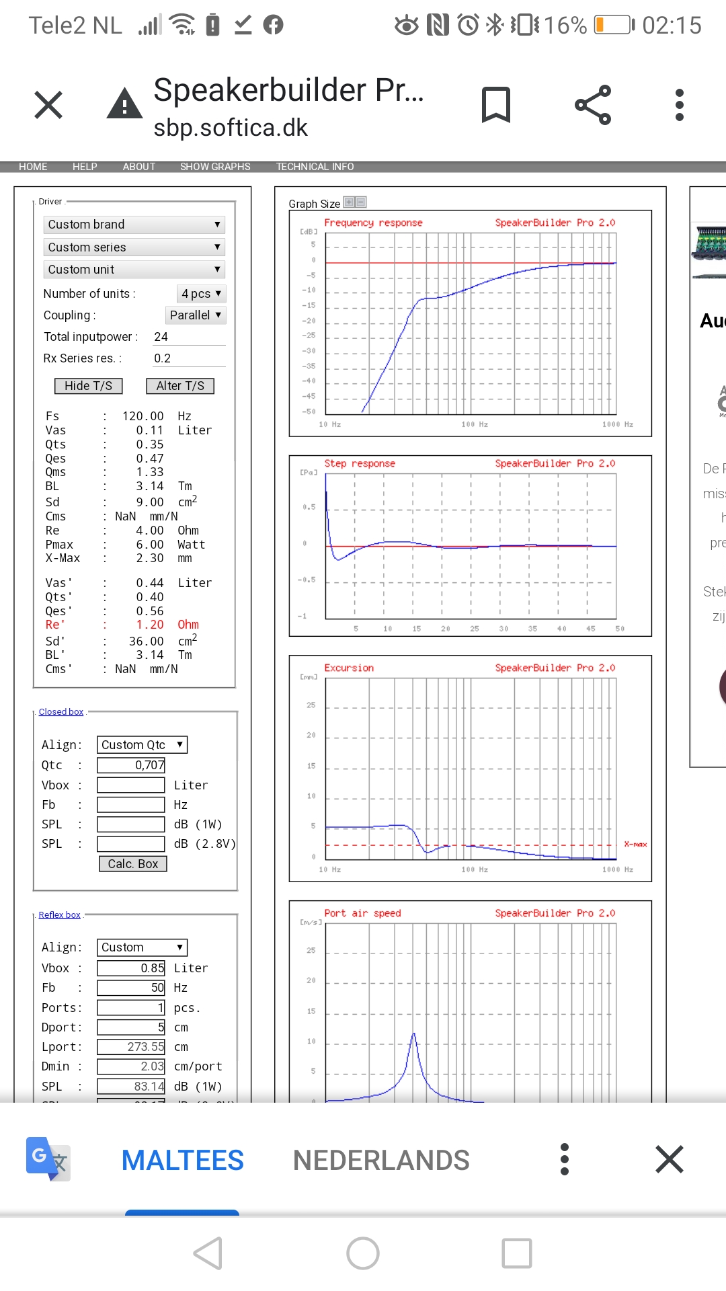Screen dimensions: 726x1291
Task: Open the Closed box link
Action: click(61, 712)
